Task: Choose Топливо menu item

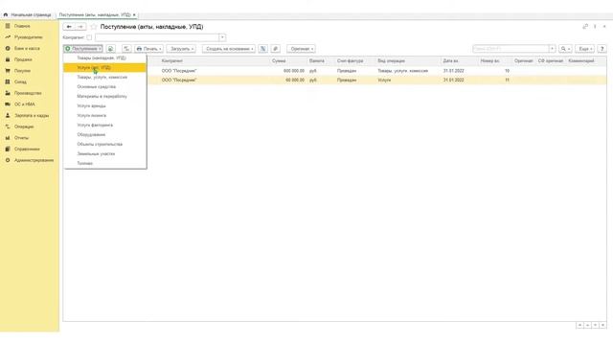Action: click(105, 164)
